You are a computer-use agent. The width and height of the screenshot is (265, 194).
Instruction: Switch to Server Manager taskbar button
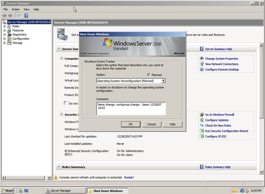pos(66,191)
